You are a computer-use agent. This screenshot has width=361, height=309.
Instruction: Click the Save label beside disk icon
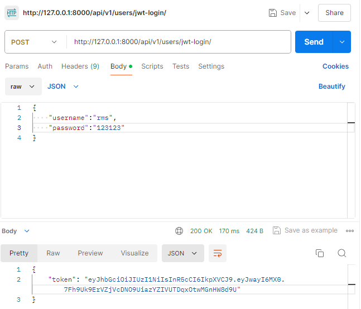288,13
